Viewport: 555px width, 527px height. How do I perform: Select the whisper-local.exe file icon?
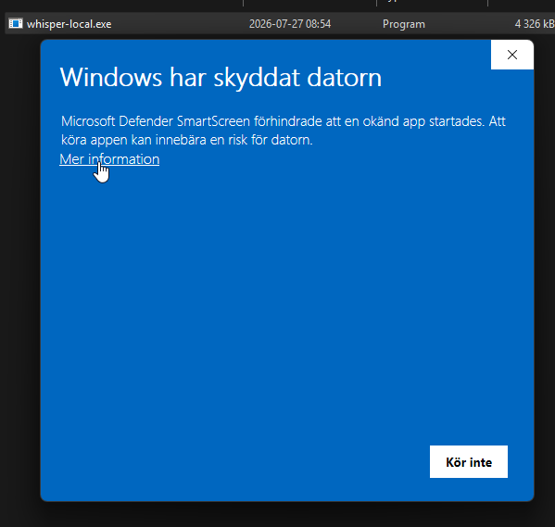coord(16,24)
